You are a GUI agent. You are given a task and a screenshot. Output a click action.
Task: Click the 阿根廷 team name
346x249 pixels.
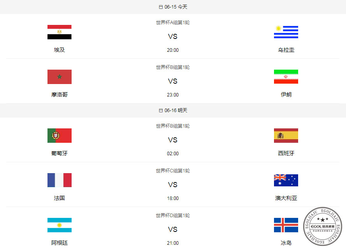click(59, 242)
